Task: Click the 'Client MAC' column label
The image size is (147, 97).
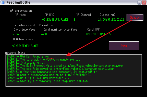Action: coord(107,15)
